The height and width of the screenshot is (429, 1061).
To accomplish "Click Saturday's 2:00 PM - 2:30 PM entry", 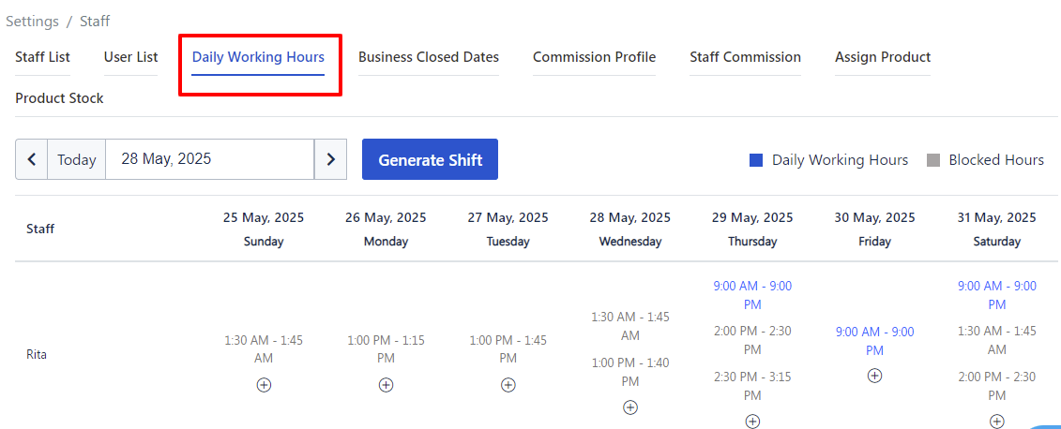I will [x=996, y=386].
